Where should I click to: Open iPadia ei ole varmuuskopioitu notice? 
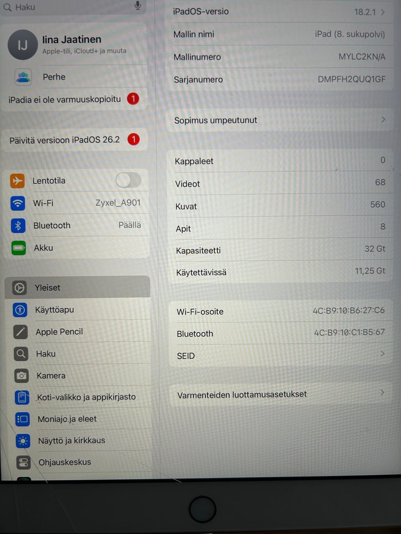click(74, 99)
